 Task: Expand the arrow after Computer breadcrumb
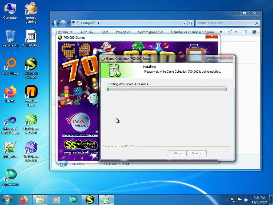click(99, 23)
